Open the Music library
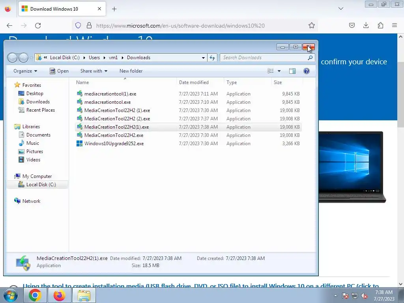This screenshot has height=303, width=404. tap(32, 143)
